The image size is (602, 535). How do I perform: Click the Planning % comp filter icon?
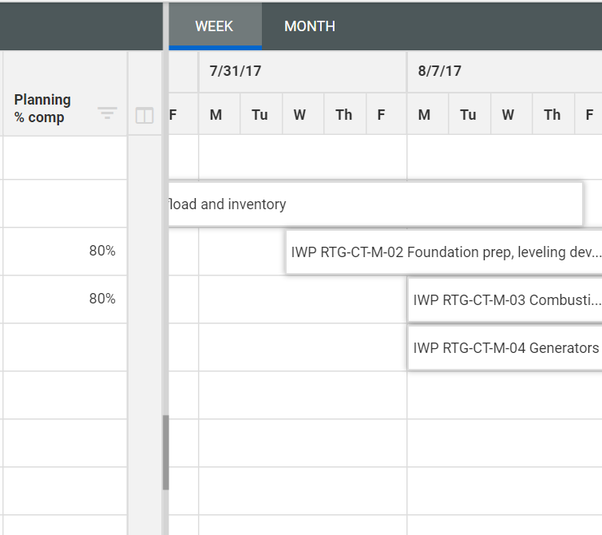[107, 113]
